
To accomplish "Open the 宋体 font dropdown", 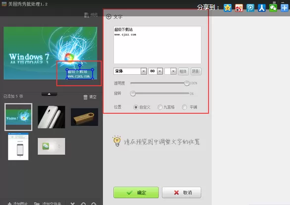I will [x=144, y=71].
